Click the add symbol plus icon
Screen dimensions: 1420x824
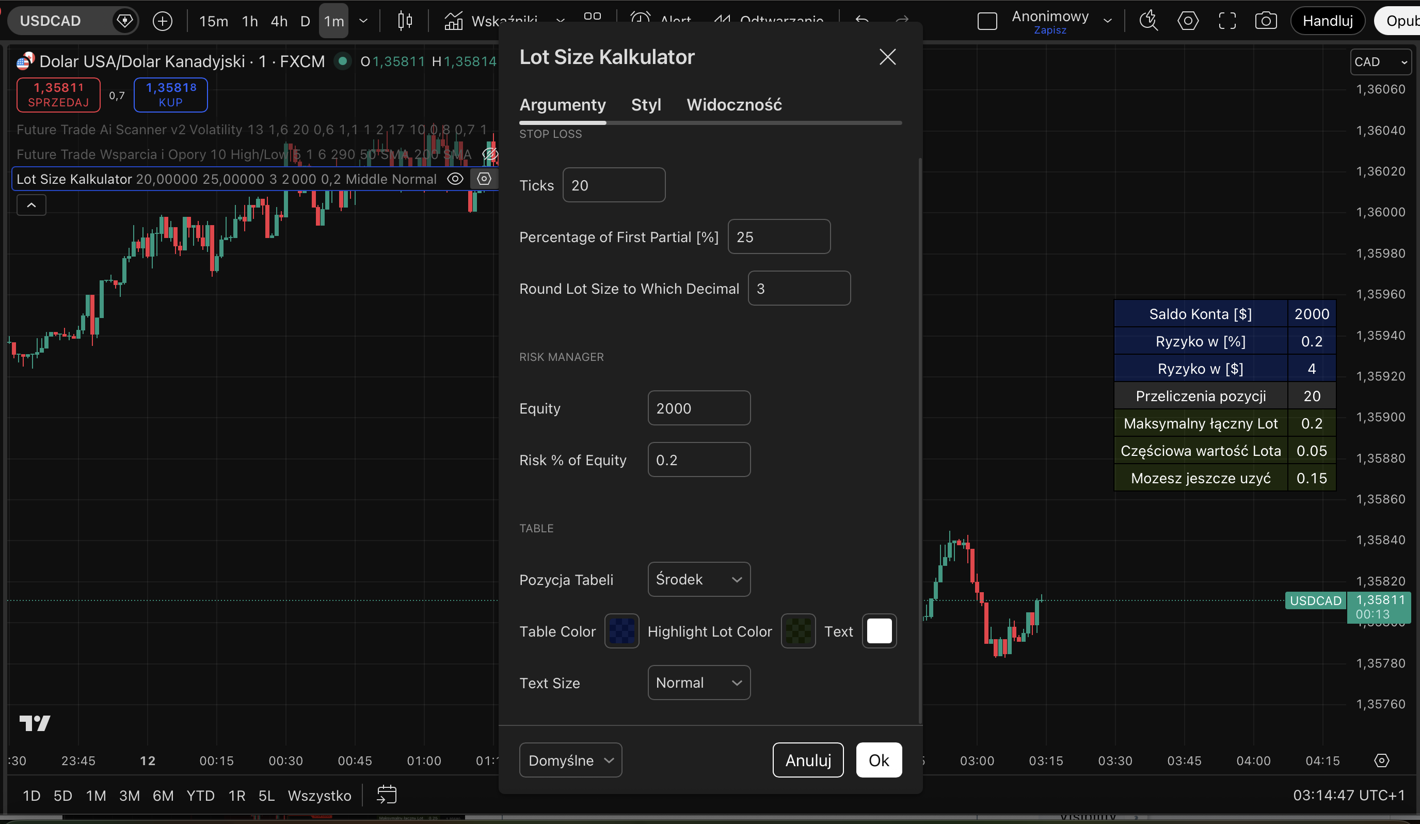(x=162, y=21)
